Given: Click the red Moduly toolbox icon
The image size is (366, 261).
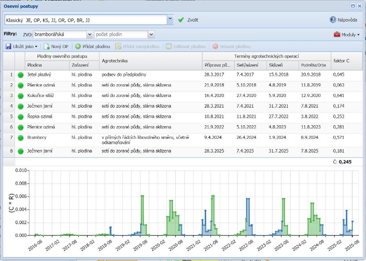Looking at the screenshot, I should pyautogui.click(x=337, y=34).
